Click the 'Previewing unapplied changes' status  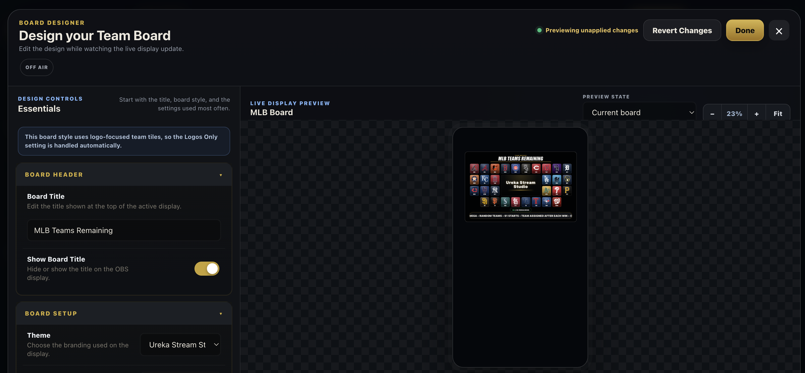pyautogui.click(x=587, y=30)
